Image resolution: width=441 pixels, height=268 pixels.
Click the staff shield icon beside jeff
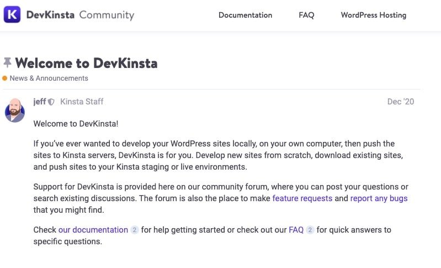(51, 102)
